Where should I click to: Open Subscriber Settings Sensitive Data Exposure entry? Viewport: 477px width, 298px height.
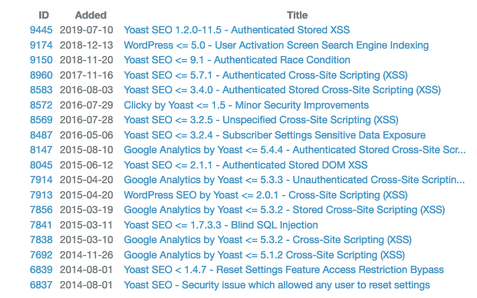[x=274, y=135]
